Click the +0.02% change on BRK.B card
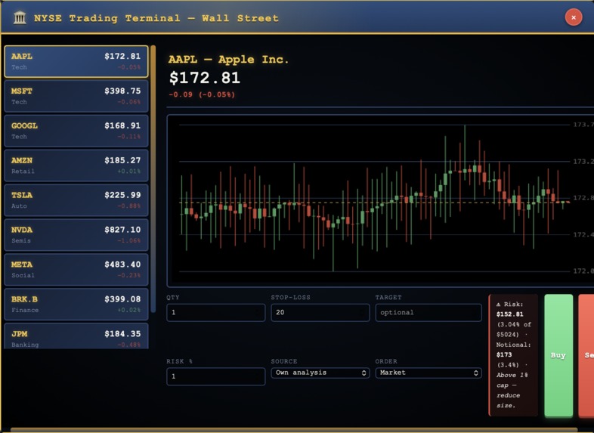 point(128,310)
